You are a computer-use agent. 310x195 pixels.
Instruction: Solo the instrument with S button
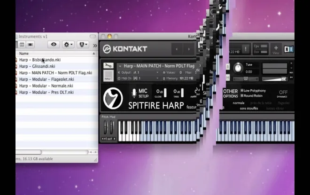coord(228,67)
